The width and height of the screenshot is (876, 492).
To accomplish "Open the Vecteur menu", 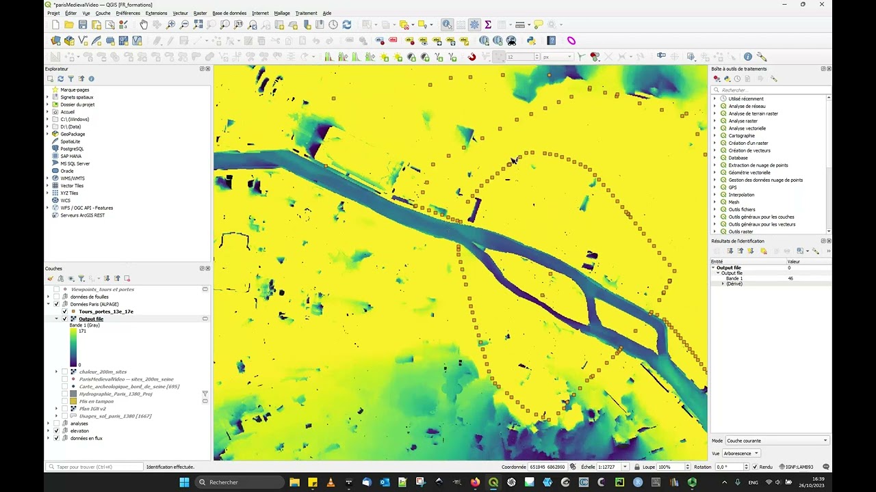I will pyautogui.click(x=180, y=13).
